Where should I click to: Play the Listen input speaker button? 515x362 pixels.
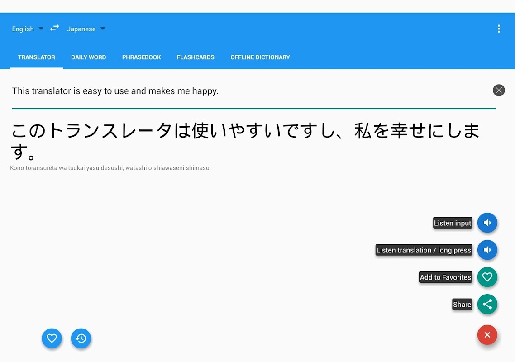tap(487, 223)
